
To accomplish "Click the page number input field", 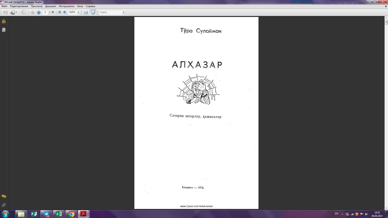I will pos(45,12).
